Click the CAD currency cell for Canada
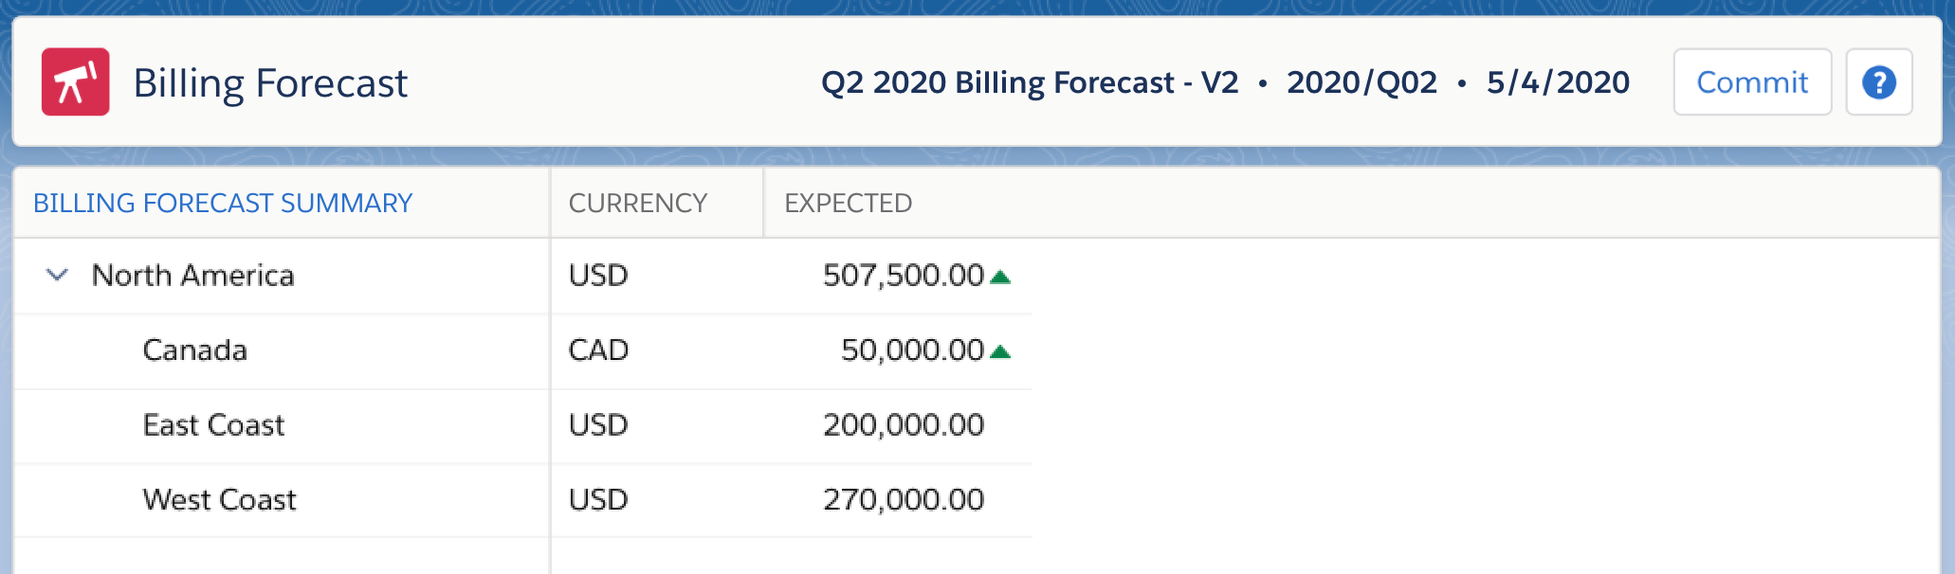 [x=598, y=350]
